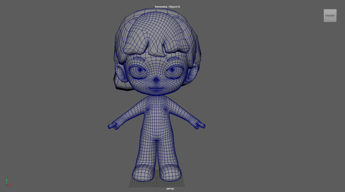Click the FRONT face of the view cube
This screenshot has width=345, height=192.
pos(330,15)
